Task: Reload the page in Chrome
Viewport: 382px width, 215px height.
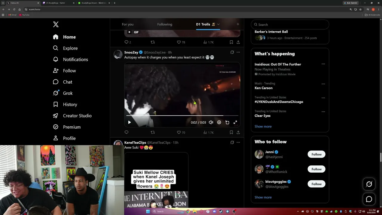Action: coord(14,9)
